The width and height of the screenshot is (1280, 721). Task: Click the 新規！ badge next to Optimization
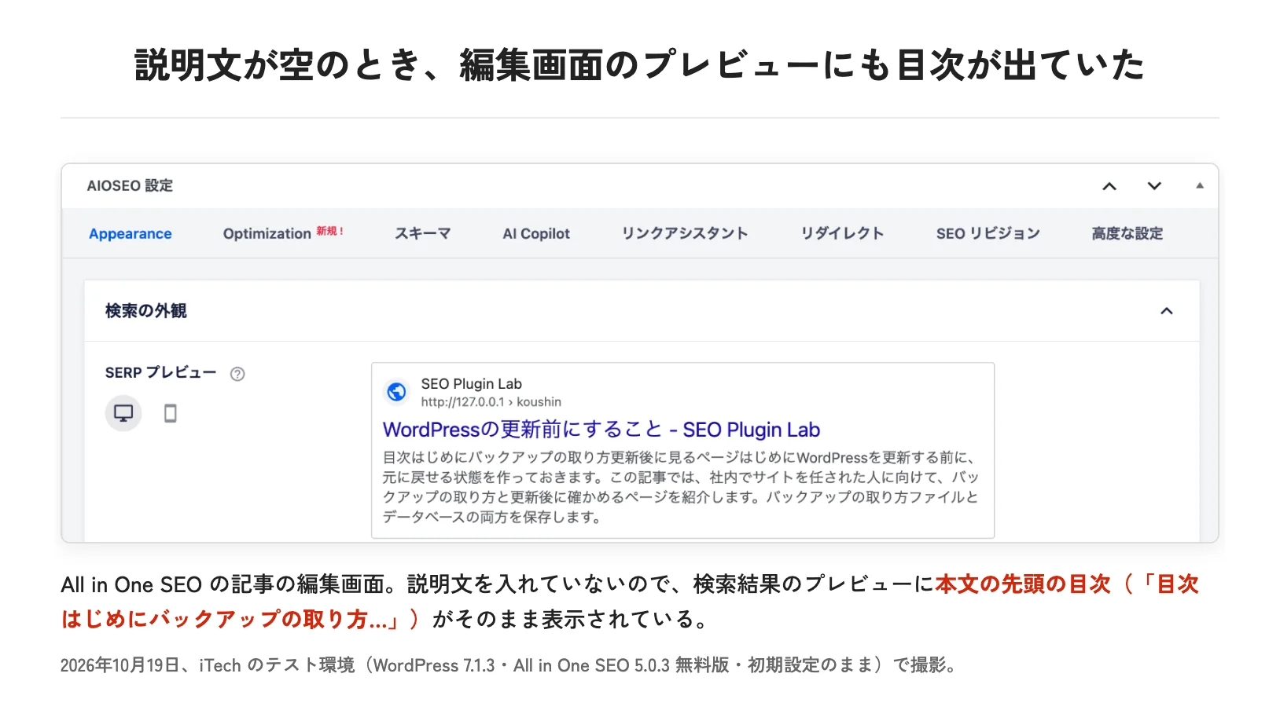click(x=330, y=231)
